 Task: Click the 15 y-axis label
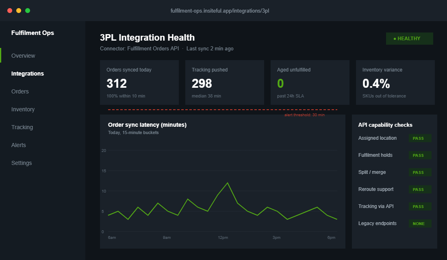(104, 171)
